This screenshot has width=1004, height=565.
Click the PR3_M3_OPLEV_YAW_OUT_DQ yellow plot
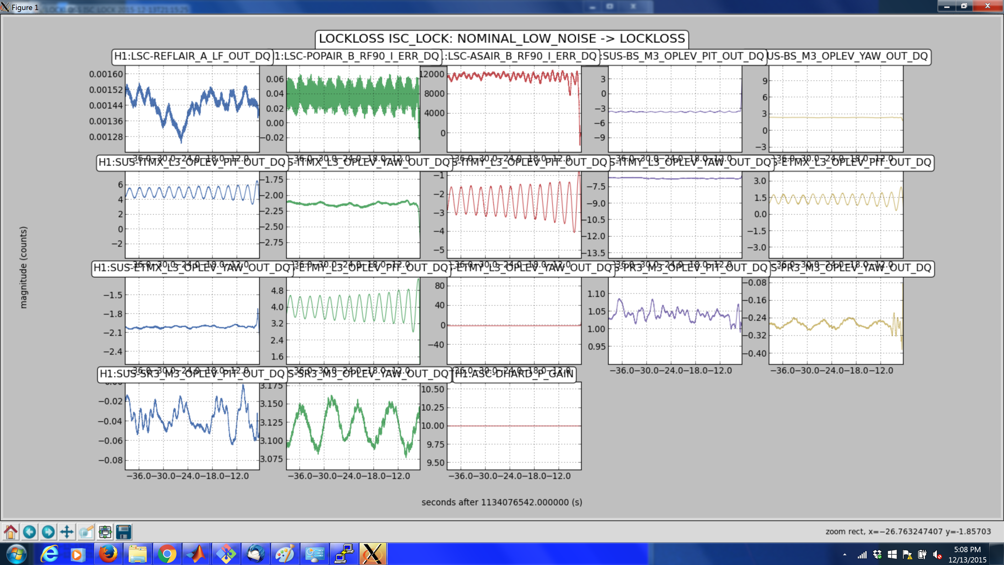836,320
